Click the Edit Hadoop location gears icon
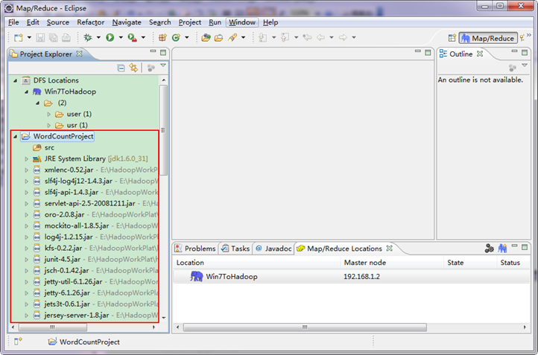The width and height of the screenshot is (538, 355). click(x=490, y=248)
